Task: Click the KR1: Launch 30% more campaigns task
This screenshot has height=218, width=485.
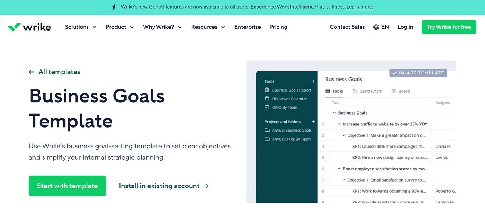Action: 389,147
